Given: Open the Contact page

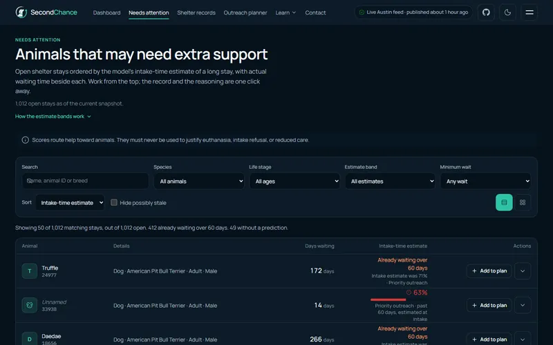Looking at the screenshot, I should [x=315, y=12].
